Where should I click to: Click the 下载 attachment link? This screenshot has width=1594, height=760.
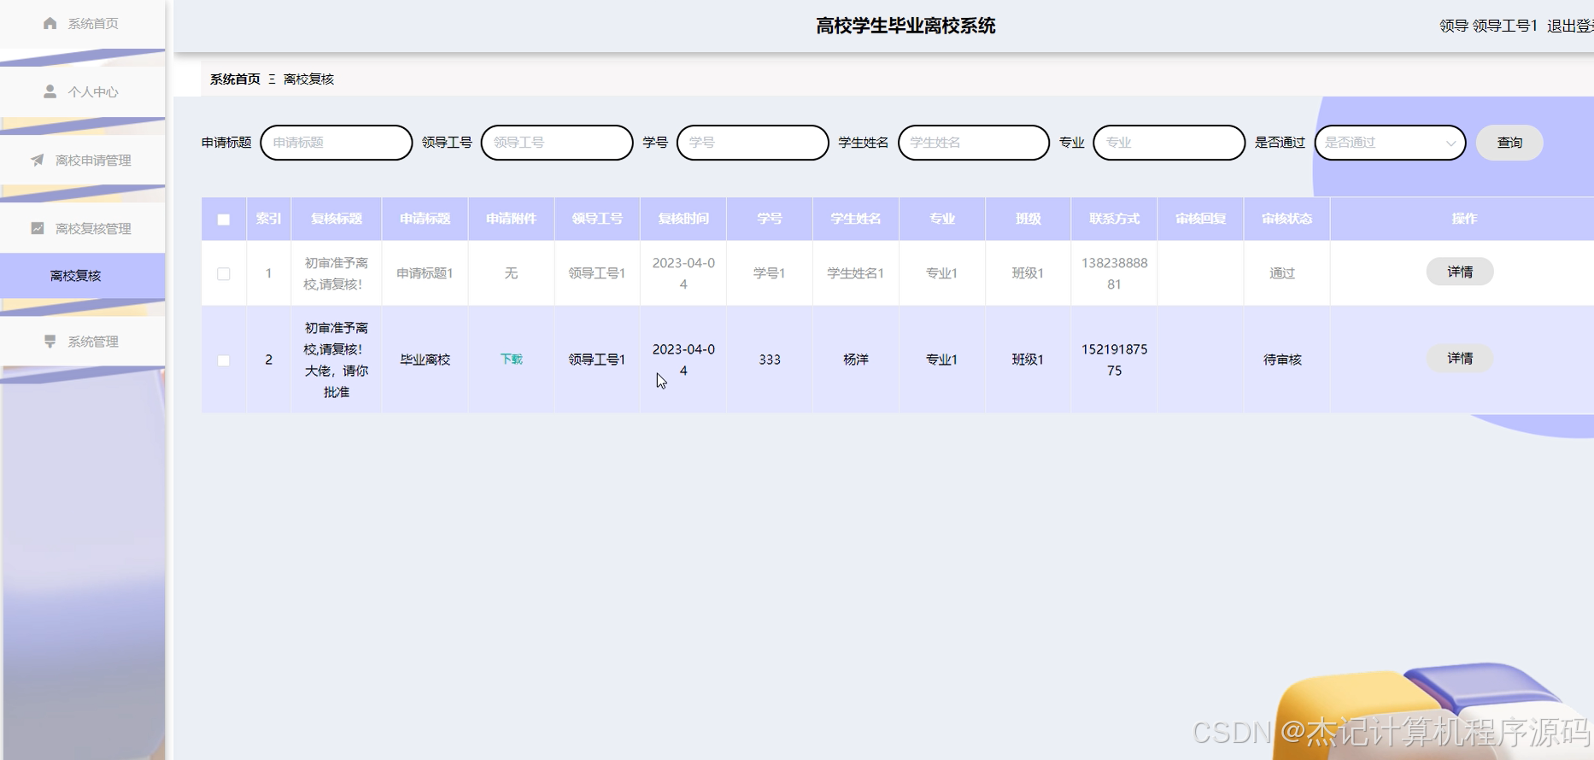click(x=511, y=360)
